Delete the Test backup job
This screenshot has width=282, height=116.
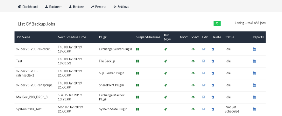coord(213,61)
